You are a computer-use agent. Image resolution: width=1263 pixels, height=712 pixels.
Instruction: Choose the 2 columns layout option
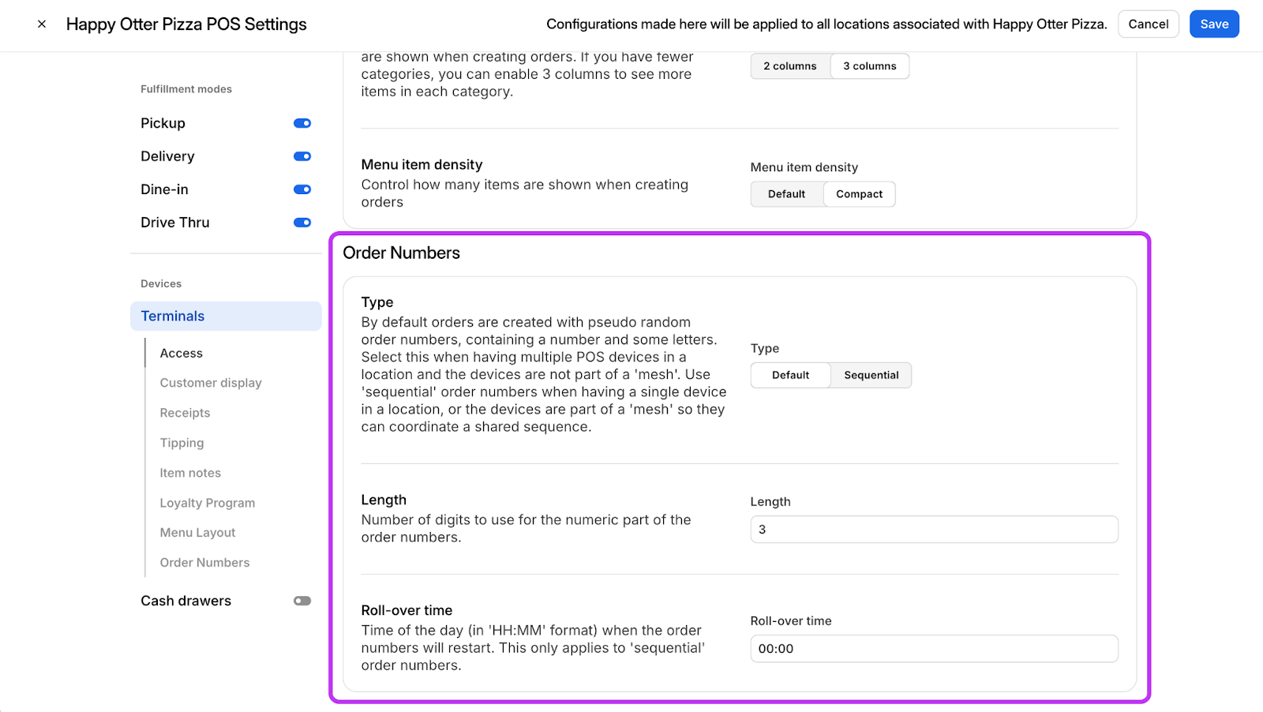[790, 66]
